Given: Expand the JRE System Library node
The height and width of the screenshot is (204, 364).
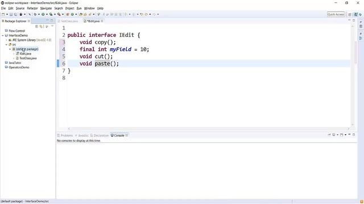Looking at the screenshot, I should (x=6, y=40).
